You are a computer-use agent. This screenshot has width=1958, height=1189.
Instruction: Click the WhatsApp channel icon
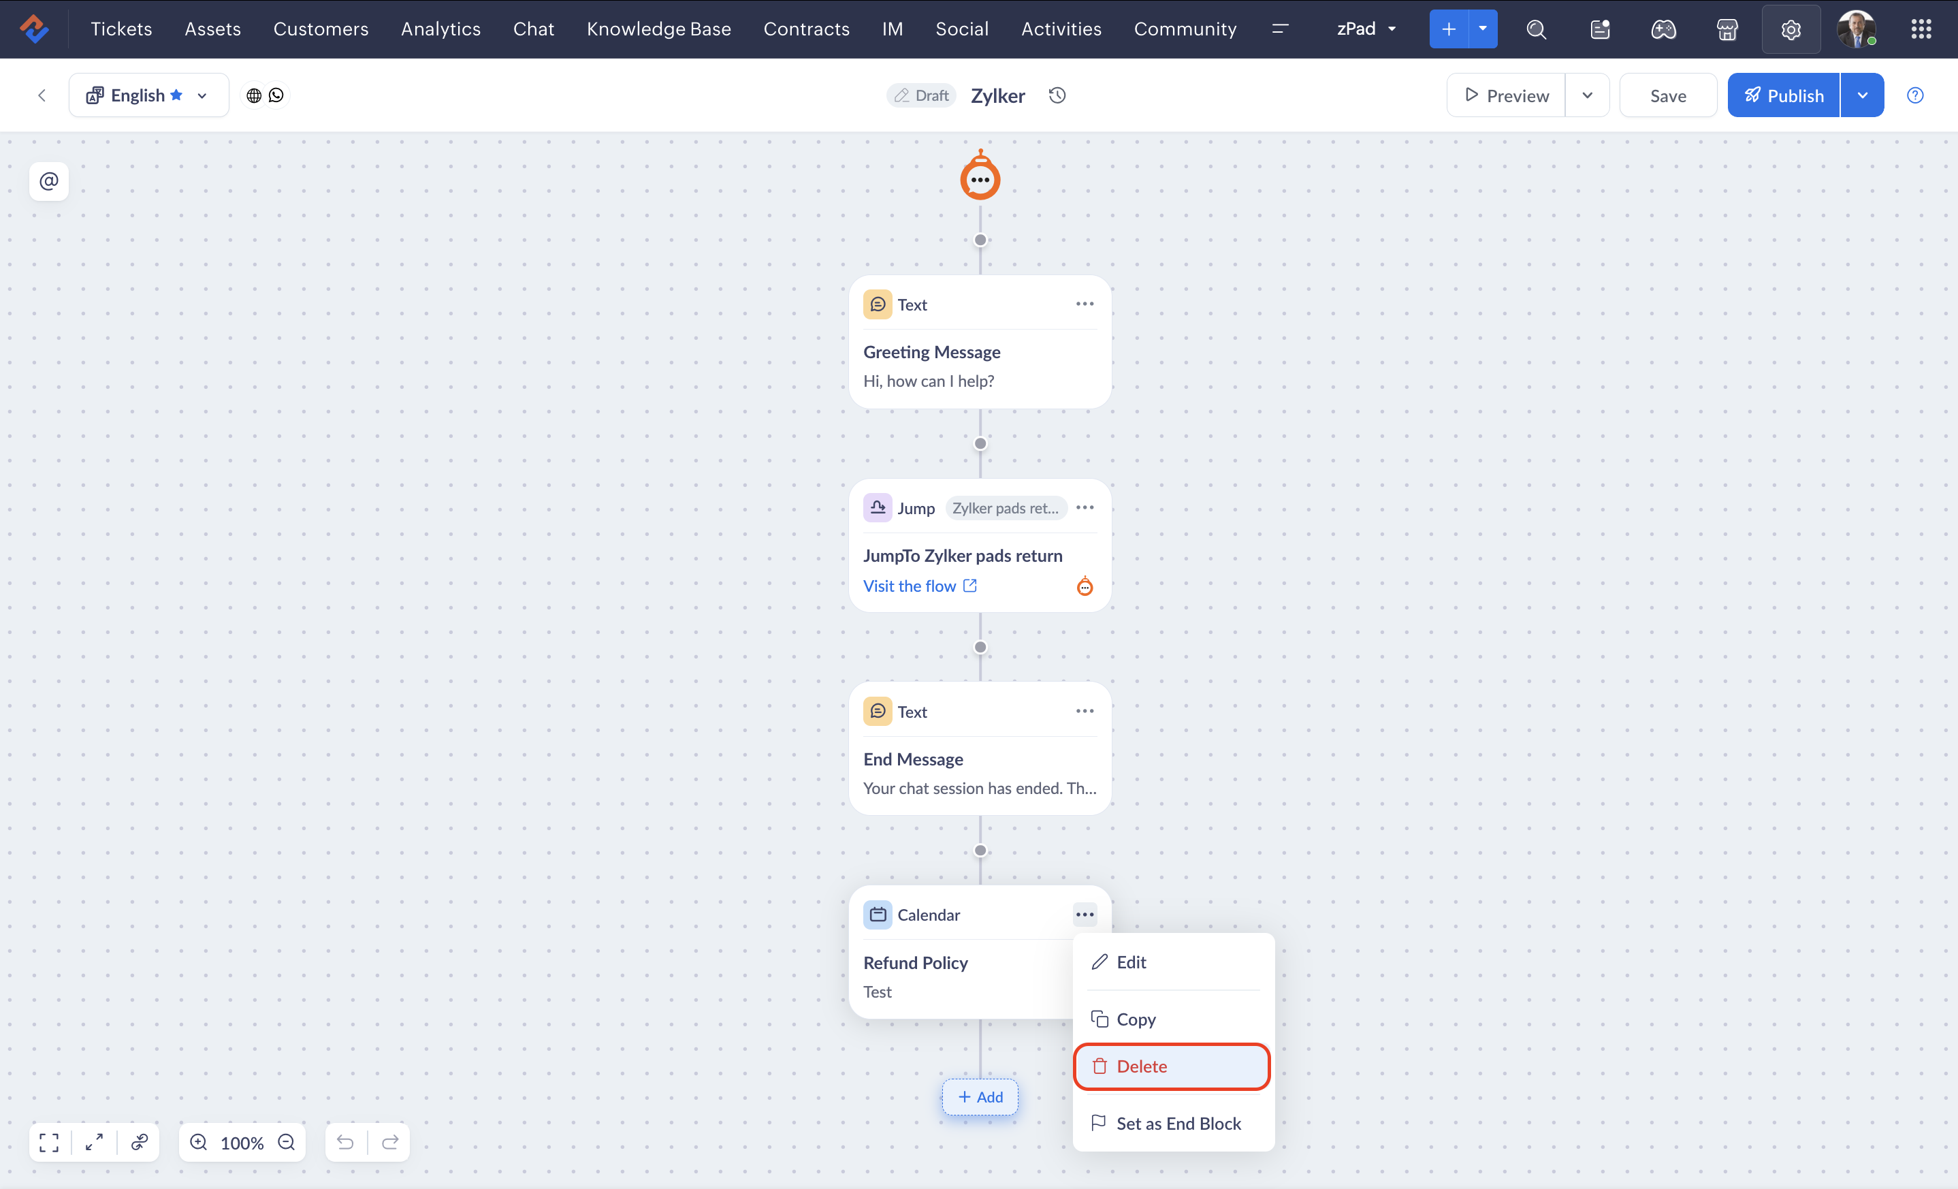(x=276, y=95)
